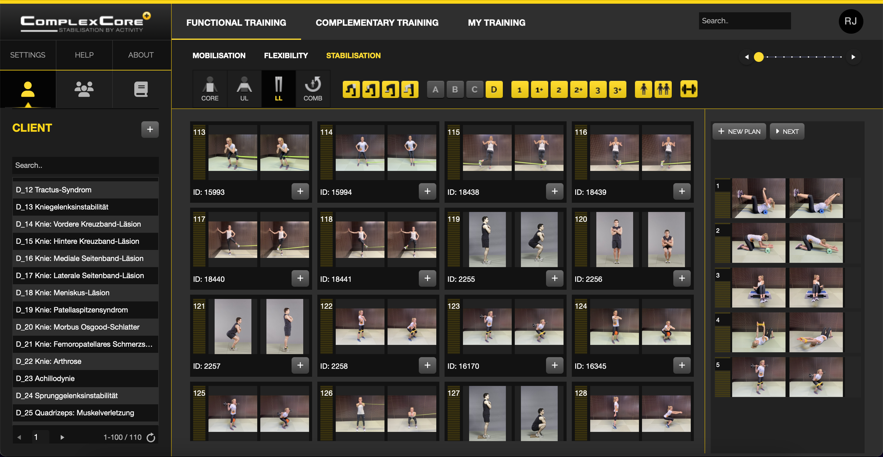Toggle difficulty 2 filter
This screenshot has height=457, width=883.
pyautogui.click(x=559, y=90)
